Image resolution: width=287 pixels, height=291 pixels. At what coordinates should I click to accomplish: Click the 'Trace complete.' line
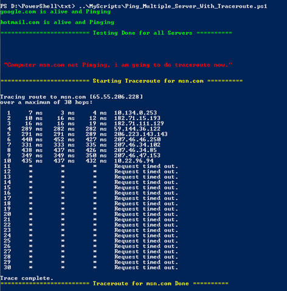[x=27, y=278]
